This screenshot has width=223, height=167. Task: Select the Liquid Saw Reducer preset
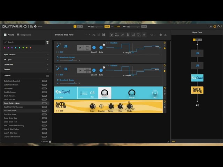26,137
